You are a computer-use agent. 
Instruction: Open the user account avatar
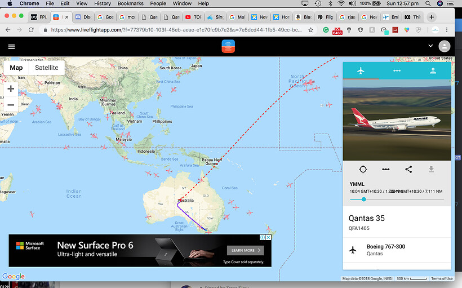pos(445,46)
